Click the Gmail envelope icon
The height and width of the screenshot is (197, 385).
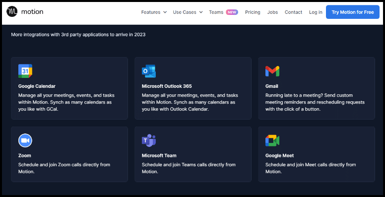(272, 71)
